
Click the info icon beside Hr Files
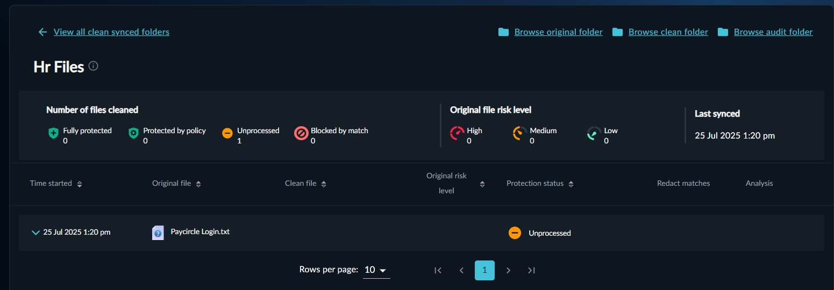[x=94, y=66]
